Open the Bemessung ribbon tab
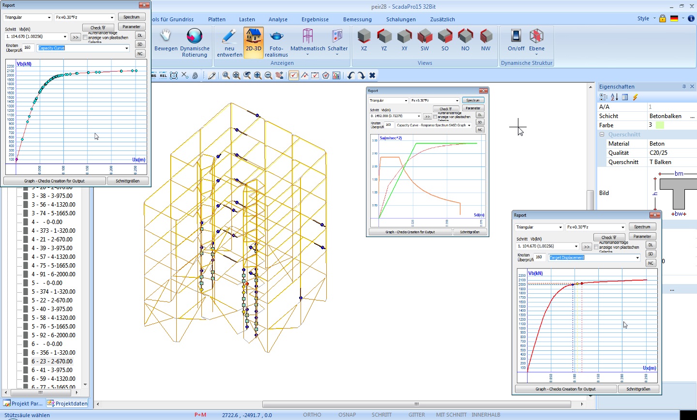697x420 pixels. click(357, 19)
